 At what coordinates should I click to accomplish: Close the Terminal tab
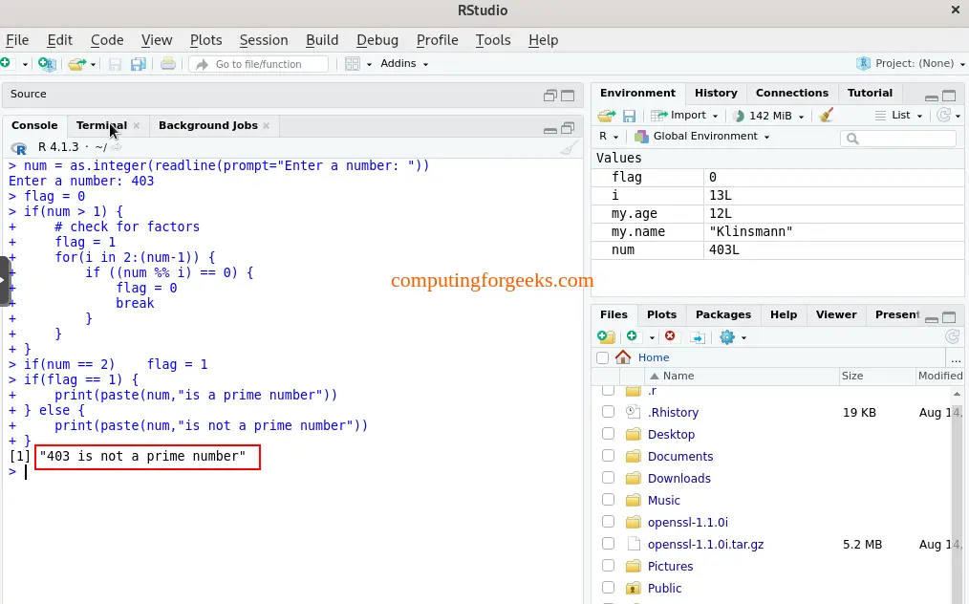click(137, 125)
